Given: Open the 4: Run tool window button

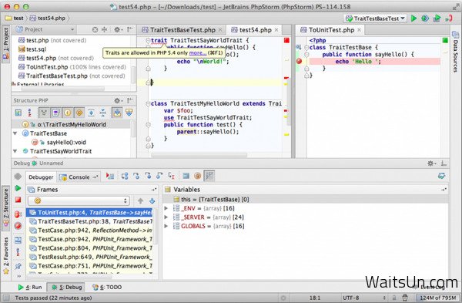Looking at the screenshot, I should click(30, 287).
